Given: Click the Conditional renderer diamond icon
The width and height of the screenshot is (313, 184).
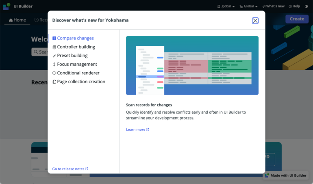Looking at the screenshot, I should click(54, 73).
